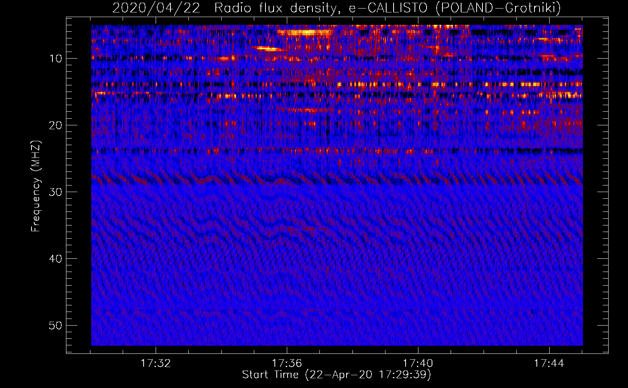Click the '17:36' time tick label
628x388 pixels.
click(287, 364)
